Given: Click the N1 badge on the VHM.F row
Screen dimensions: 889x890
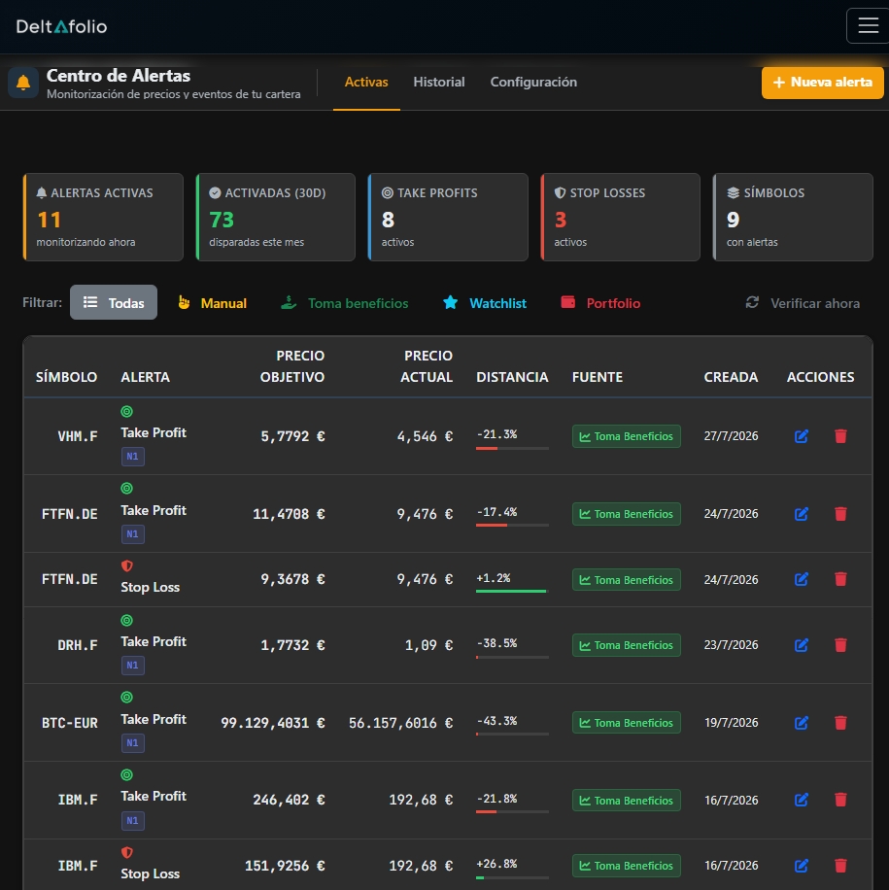Looking at the screenshot, I should 132,457.
